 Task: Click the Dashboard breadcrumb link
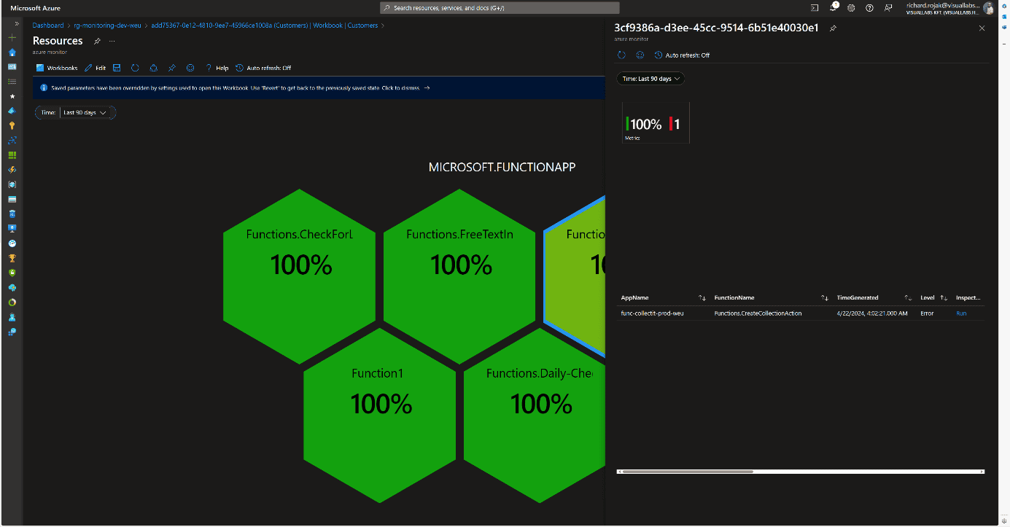coord(48,26)
